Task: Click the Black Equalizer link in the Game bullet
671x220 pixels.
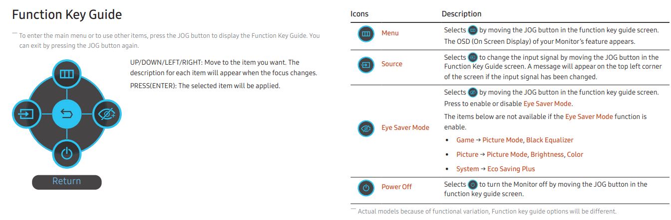Action: [x=550, y=140]
